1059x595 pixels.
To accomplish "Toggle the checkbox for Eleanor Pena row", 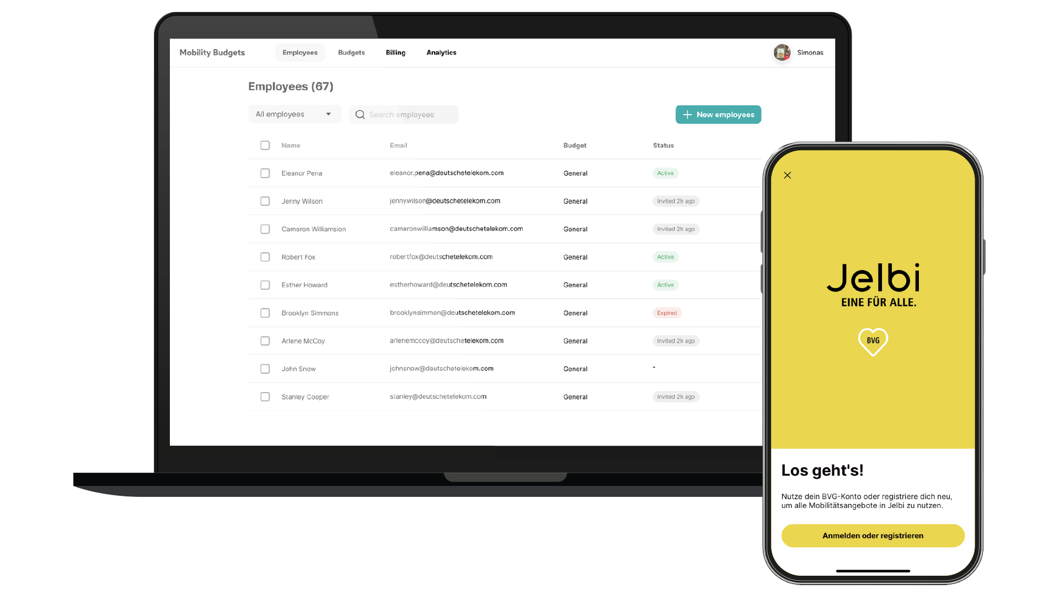I will 265,173.
